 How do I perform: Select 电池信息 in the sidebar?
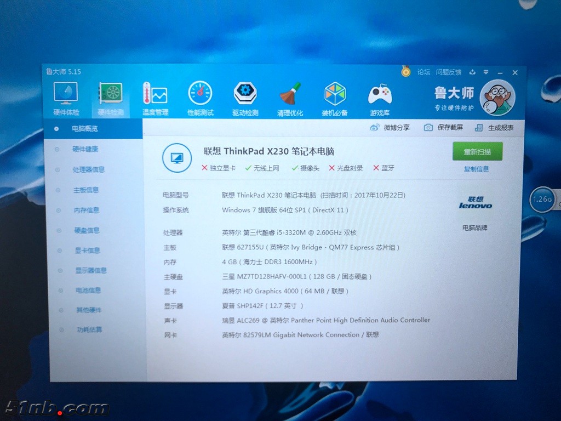point(88,290)
